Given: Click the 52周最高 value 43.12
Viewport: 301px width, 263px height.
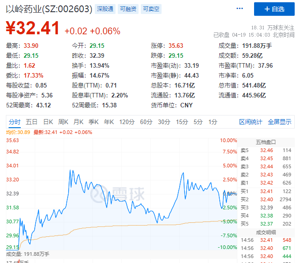Looking at the screenshot, I should pos(43,105).
